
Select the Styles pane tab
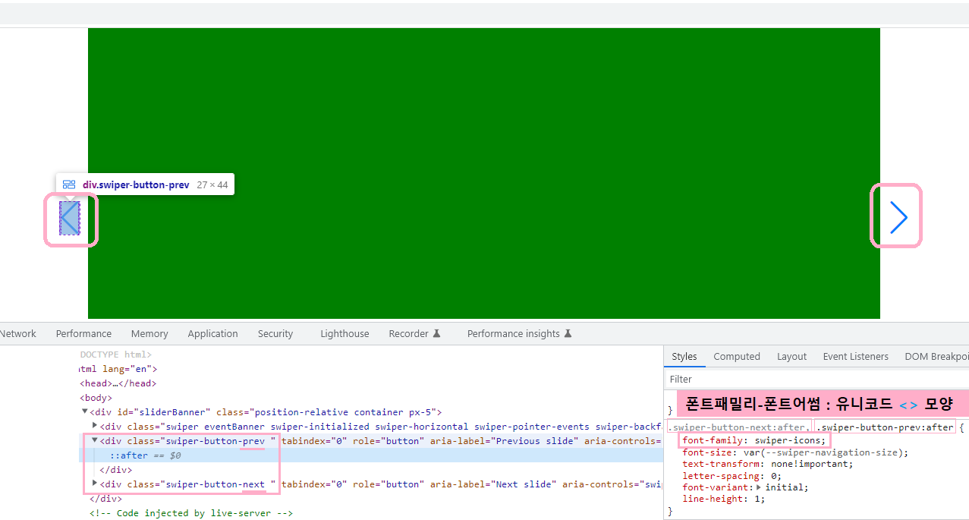(x=684, y=356)
